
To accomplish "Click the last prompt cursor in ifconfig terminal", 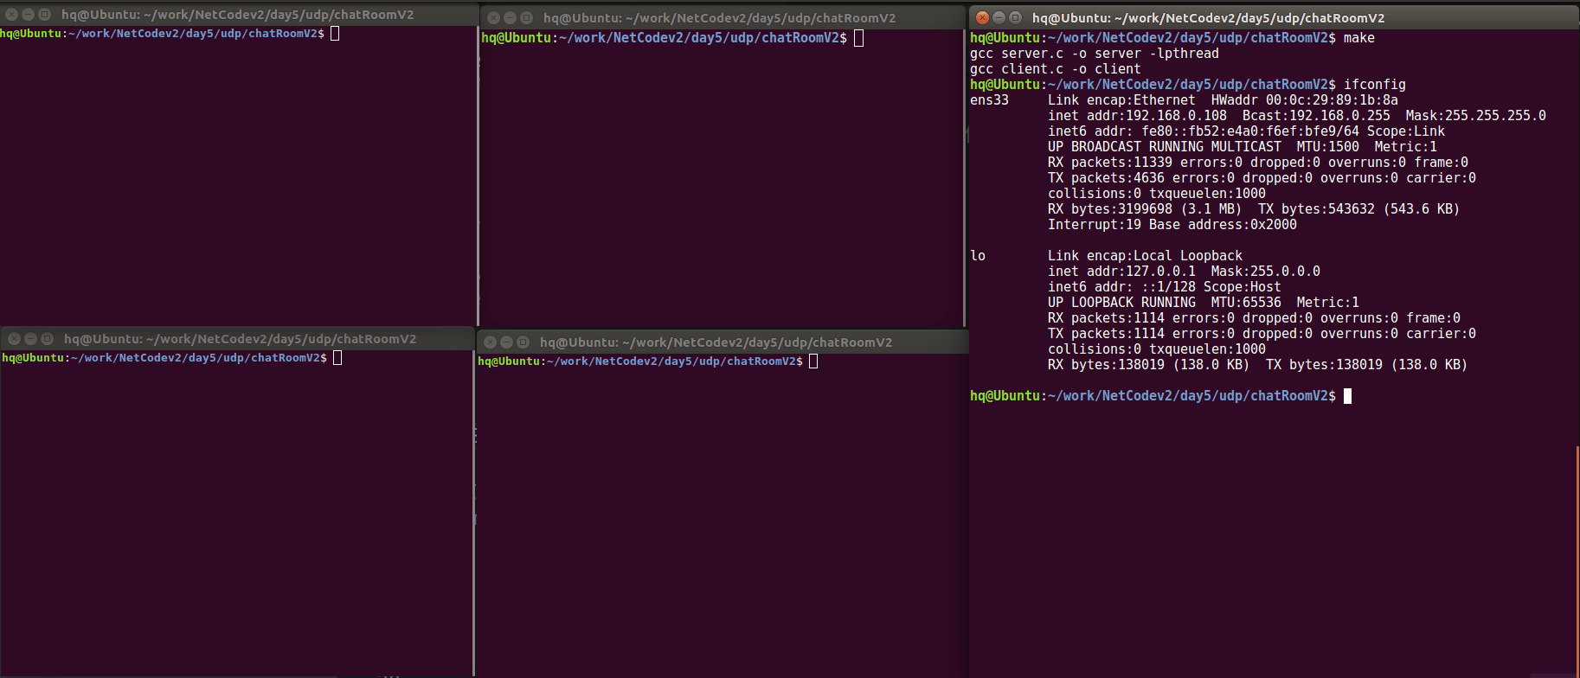I will coord(1347,396).
